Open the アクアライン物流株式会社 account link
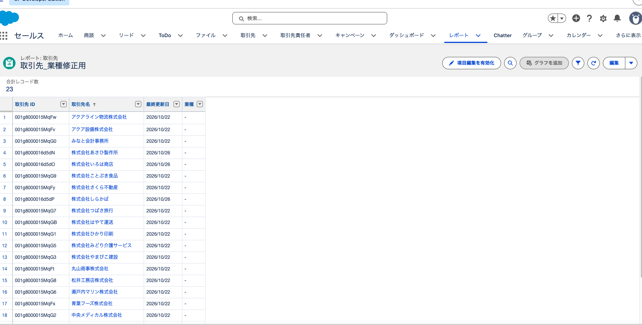Image resolution: width=642 pixels, height=325 pixels. (99, 117)
